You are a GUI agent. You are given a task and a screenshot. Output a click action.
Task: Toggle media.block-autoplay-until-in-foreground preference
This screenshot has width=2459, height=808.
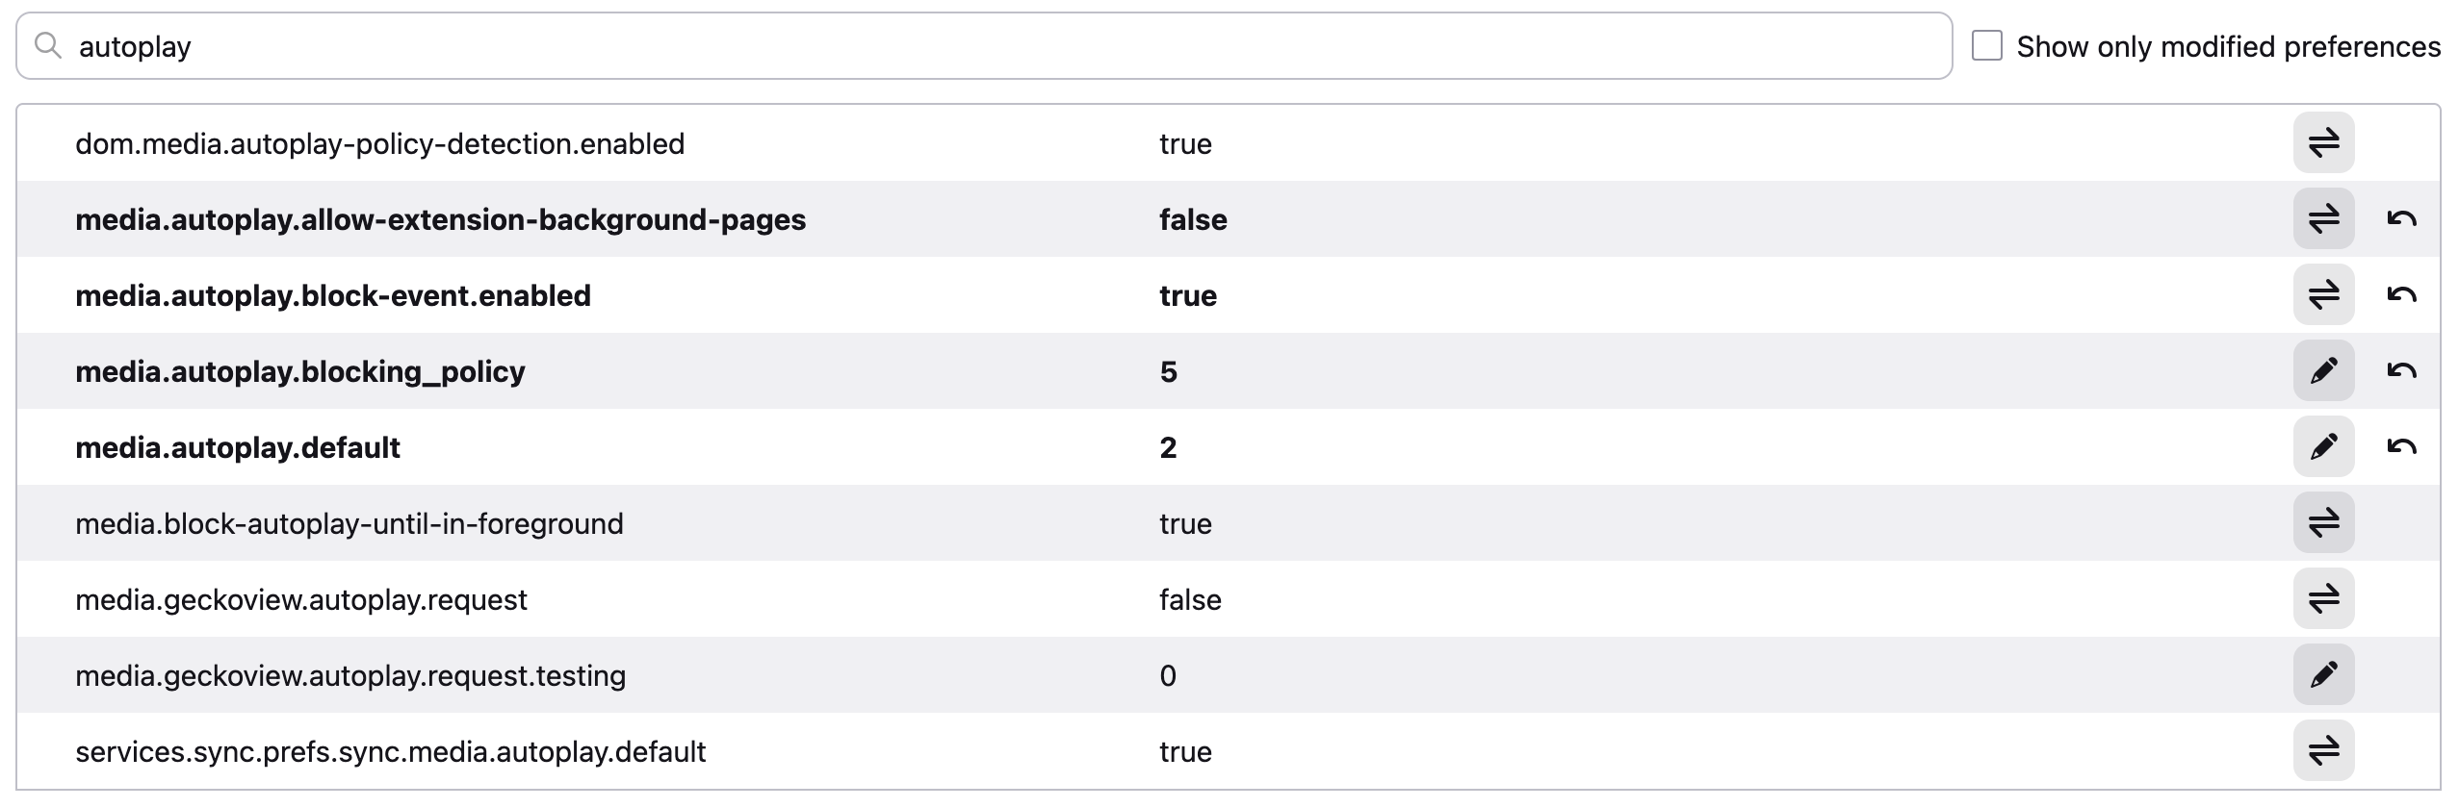2323,523
